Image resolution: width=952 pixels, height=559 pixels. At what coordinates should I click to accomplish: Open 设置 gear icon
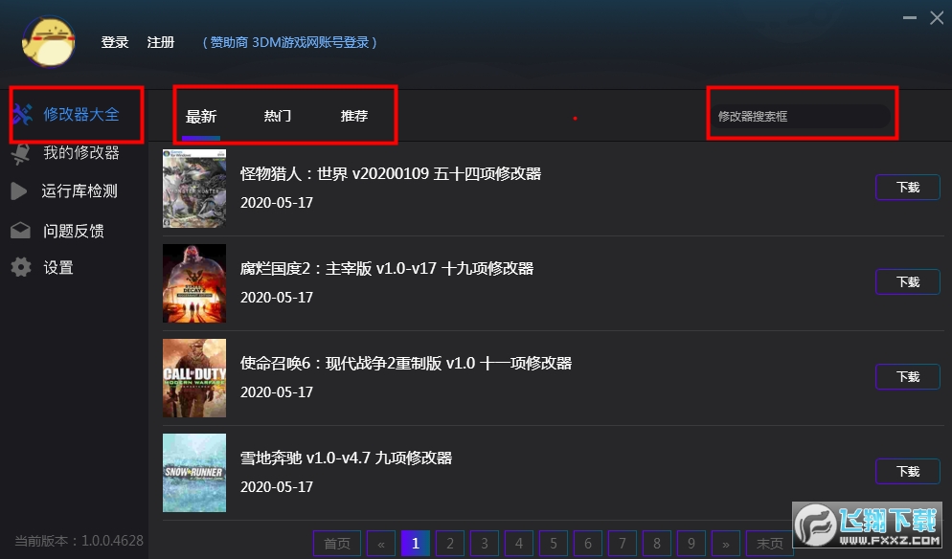click(21, 267)
